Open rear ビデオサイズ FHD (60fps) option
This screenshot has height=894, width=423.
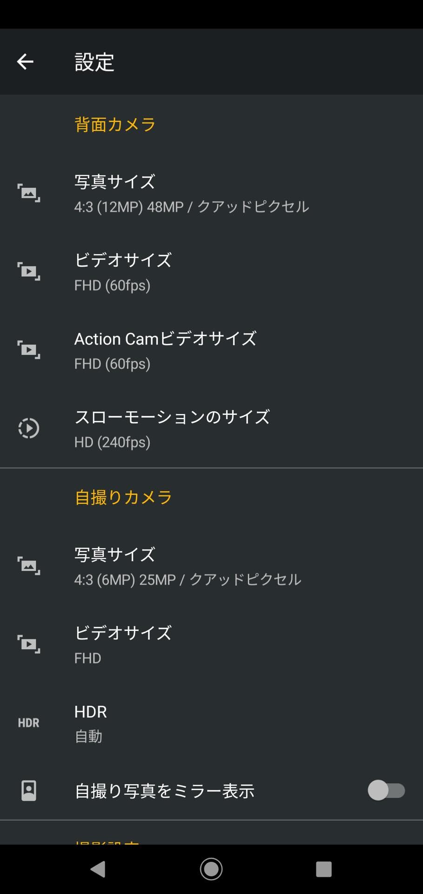point(211,272)
